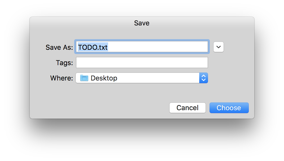
Task: Click empty white area of Tags box
Action: (x=142, y=62)
